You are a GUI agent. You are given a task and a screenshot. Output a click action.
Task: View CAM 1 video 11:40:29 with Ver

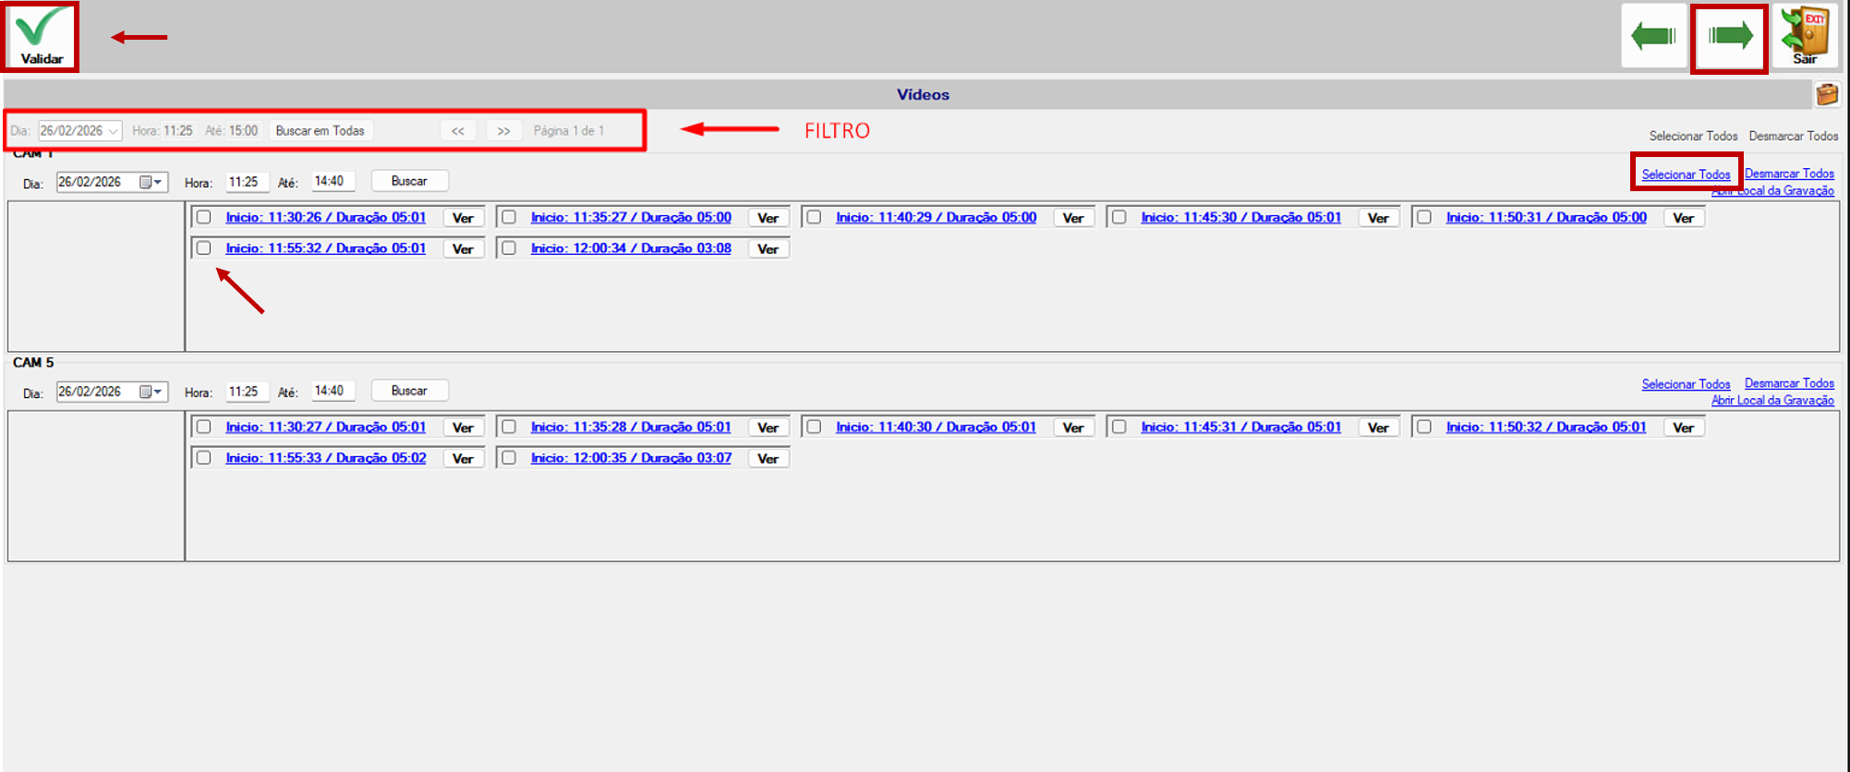pyautogui.click(x=1072, y=218)
